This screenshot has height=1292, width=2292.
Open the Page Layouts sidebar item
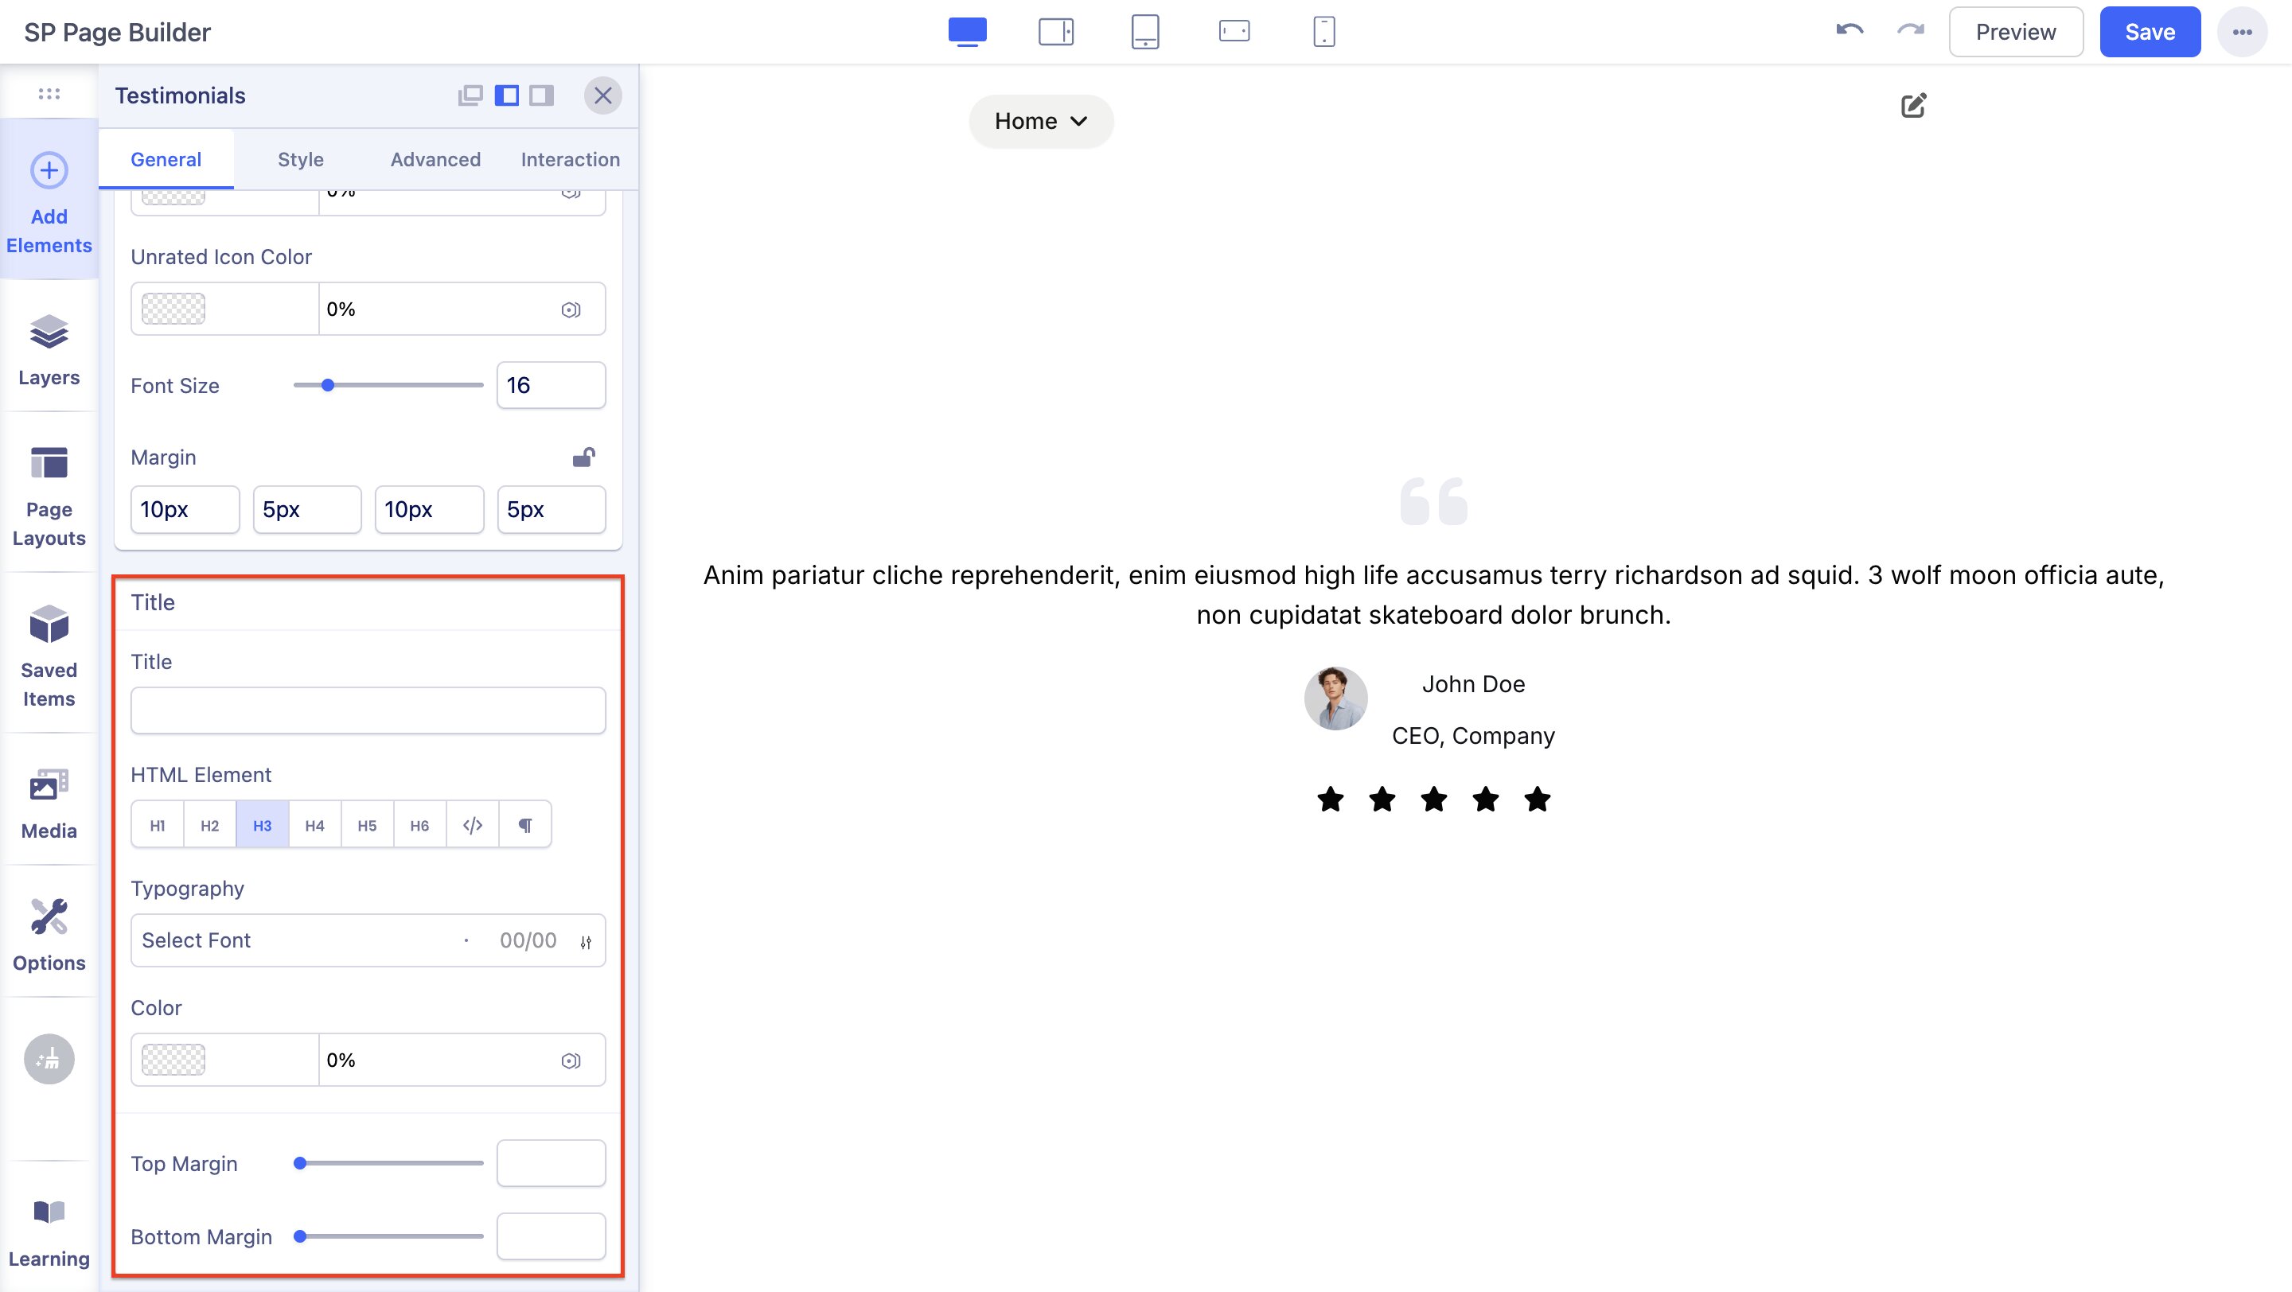tap(49, 494)
